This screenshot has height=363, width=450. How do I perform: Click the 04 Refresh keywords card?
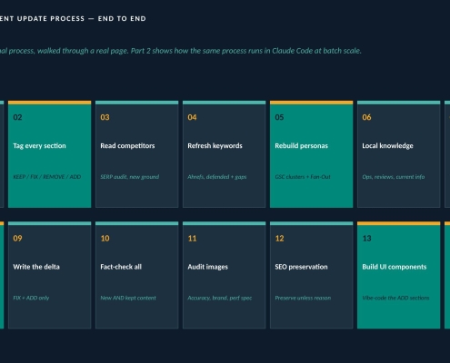click(224, 154)
